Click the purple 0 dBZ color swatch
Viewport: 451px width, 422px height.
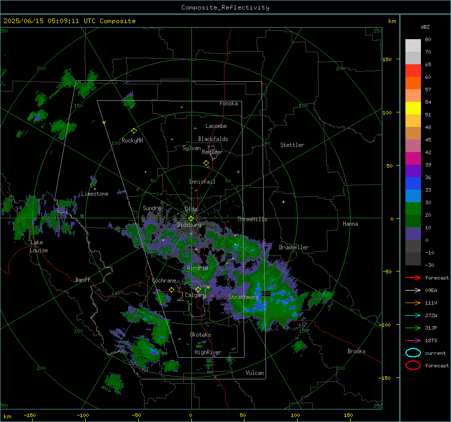click(413, 234)
